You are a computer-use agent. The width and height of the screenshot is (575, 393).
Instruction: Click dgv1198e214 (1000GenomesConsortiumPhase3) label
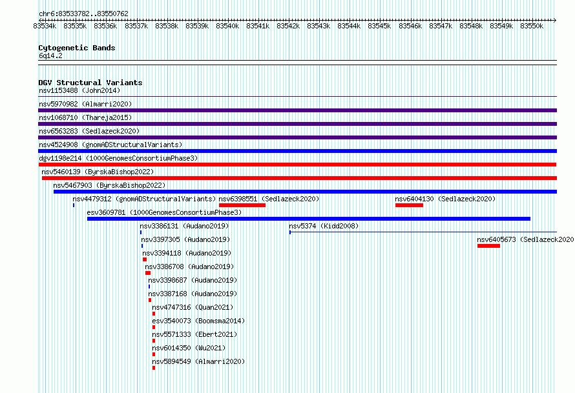pos(118,158)
